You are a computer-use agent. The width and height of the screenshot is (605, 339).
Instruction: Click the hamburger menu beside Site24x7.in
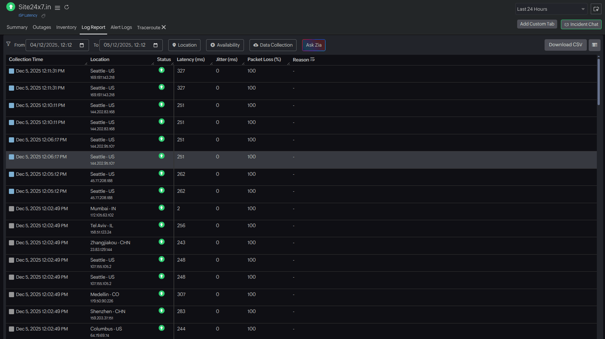tap(57, 7)
